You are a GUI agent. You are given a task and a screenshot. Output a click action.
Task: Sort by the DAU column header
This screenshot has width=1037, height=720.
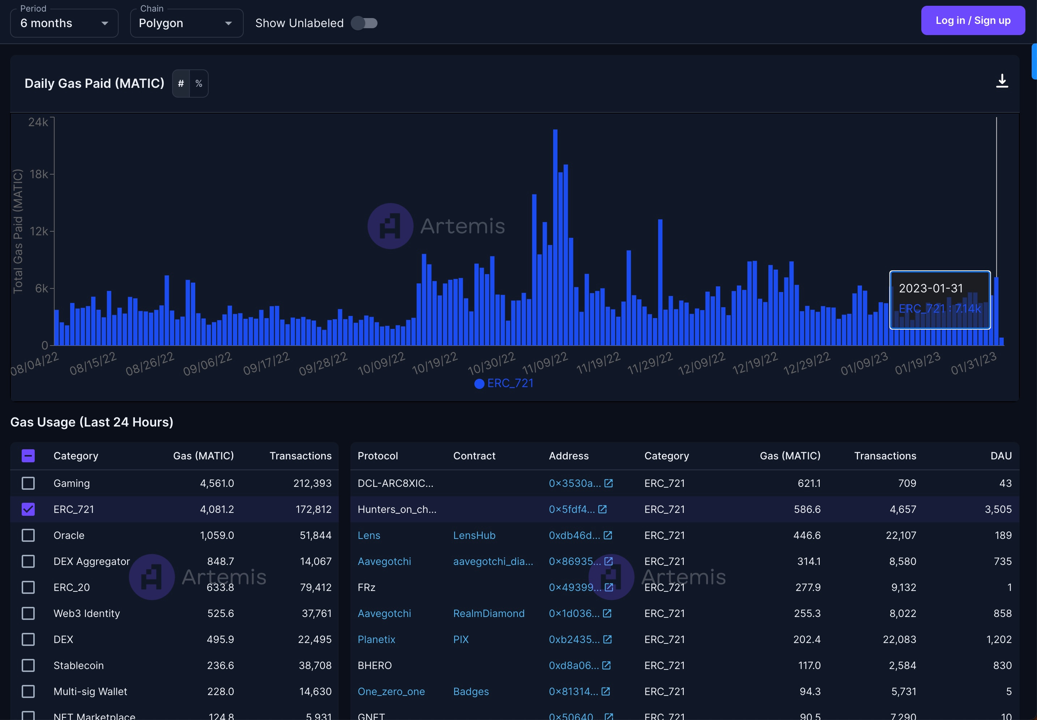(1000, 456)
